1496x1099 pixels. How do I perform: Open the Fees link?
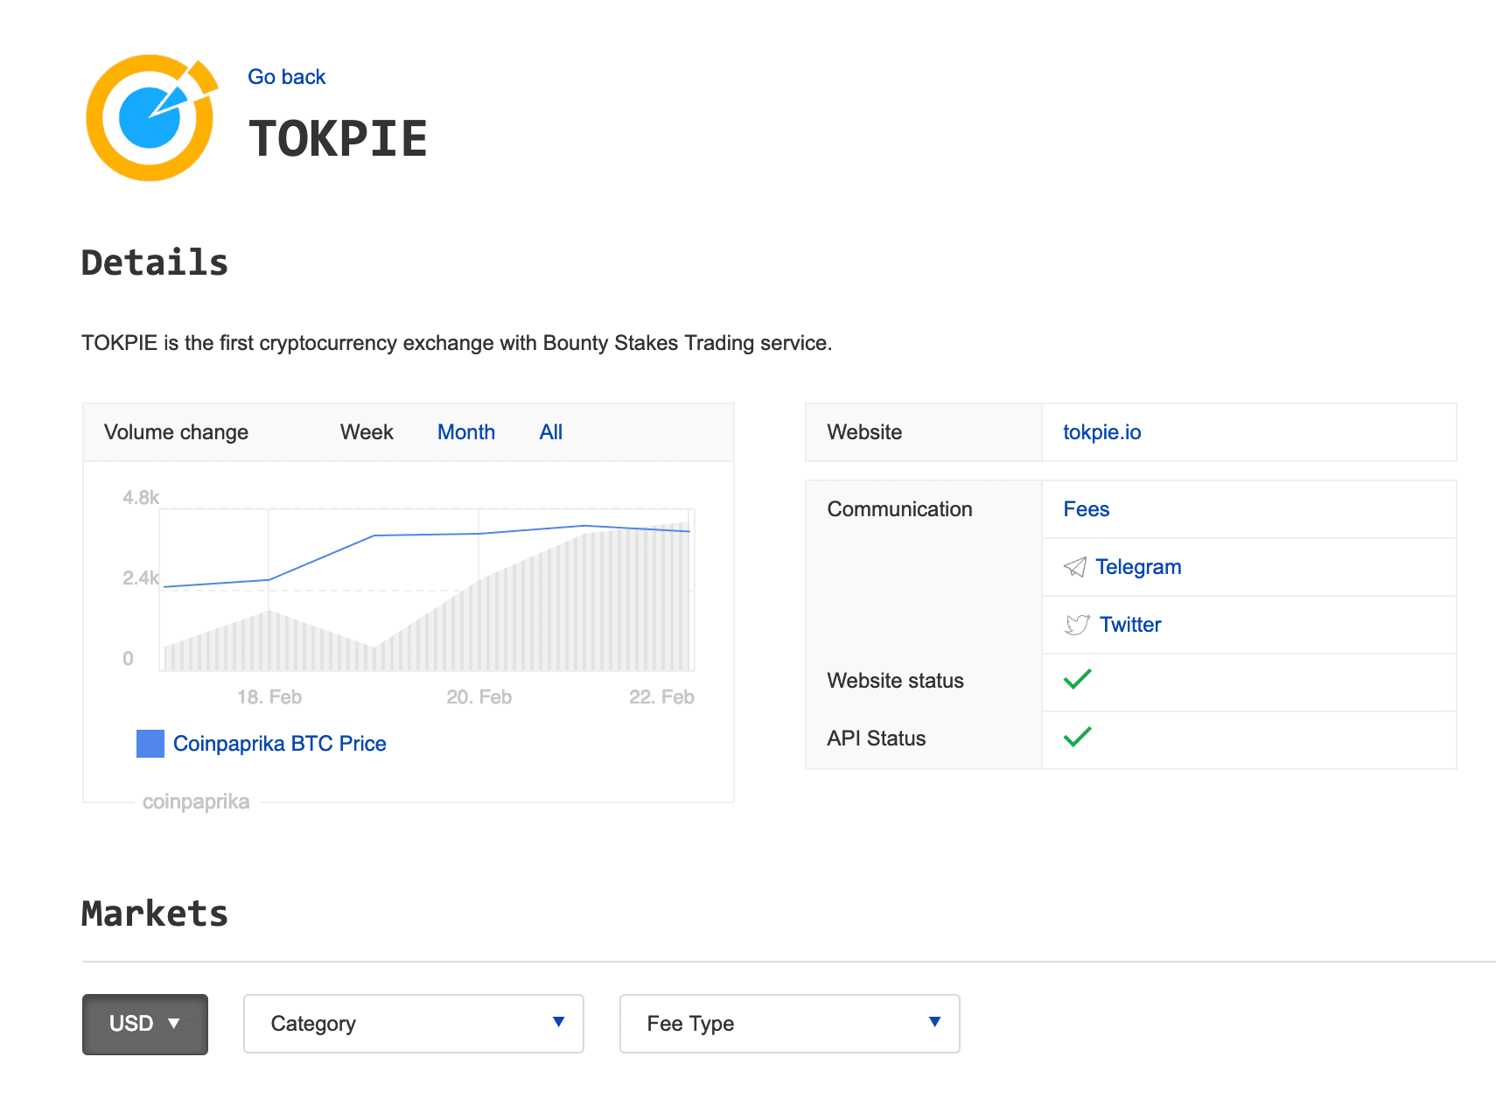point(1087,509)
